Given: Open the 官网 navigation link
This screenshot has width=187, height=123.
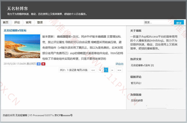Looking at the screenshot, I should tap(28, 22).
